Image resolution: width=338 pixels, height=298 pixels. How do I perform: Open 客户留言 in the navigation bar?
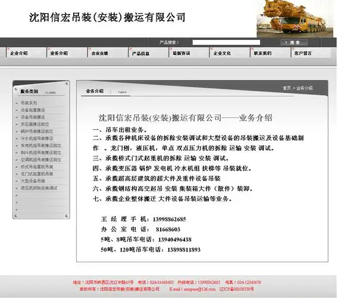click(x=303, y=53)
